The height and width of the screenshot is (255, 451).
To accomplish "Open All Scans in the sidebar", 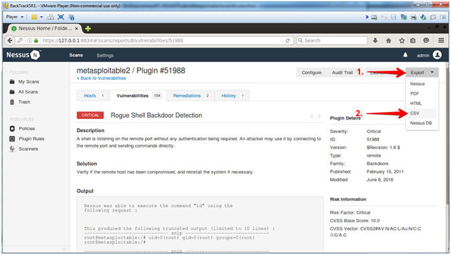I will tap(28, 91).
